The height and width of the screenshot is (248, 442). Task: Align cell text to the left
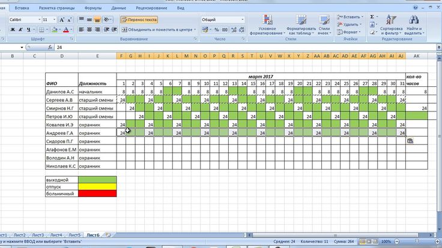81,29
